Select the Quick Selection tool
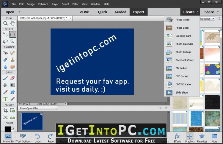The width and height of the screenshot is (223, 144). pos(12,41)
